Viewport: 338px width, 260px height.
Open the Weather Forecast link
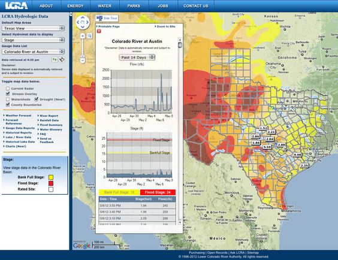(x=19, y=116)
